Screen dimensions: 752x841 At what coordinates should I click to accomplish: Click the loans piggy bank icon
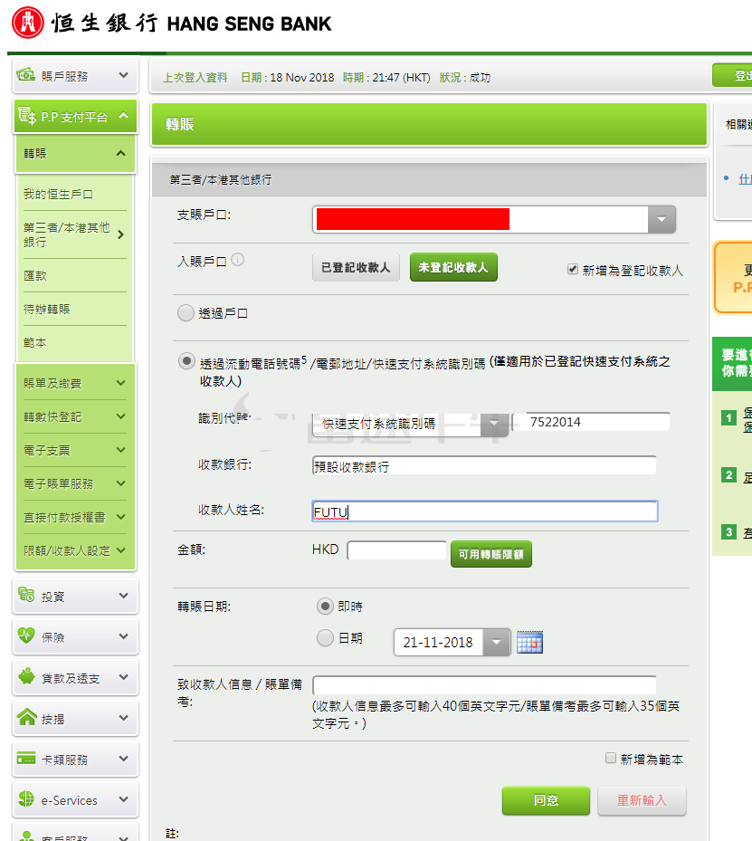tap(26, 676)
